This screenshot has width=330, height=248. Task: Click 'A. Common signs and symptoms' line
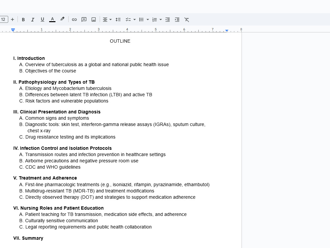click(54, 118)
